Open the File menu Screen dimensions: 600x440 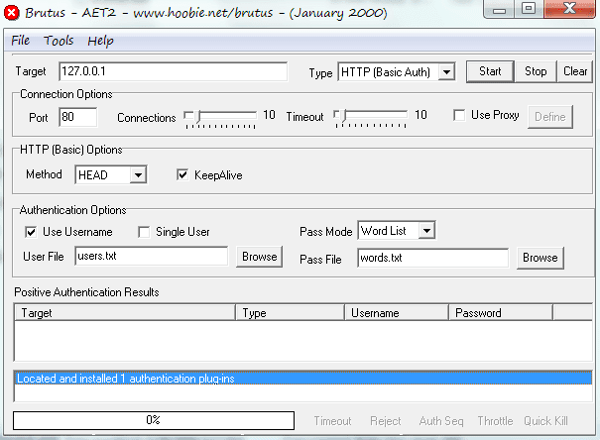(20, 41)
